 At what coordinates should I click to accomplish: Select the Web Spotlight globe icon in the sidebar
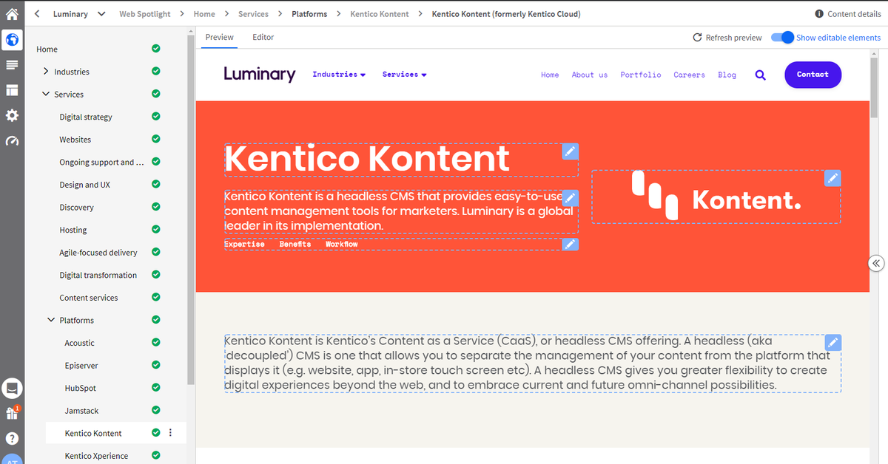coord(12,40)
